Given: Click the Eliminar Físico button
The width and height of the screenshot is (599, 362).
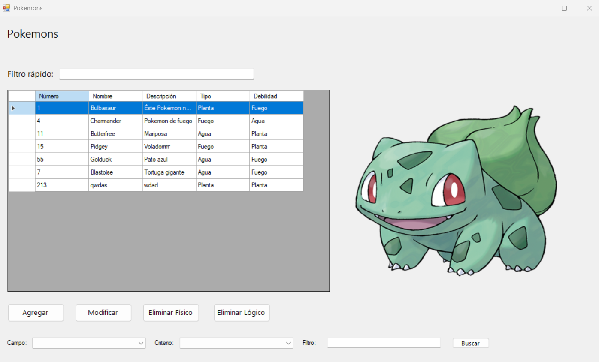Looking at the screenshot, I should point(171,313).
